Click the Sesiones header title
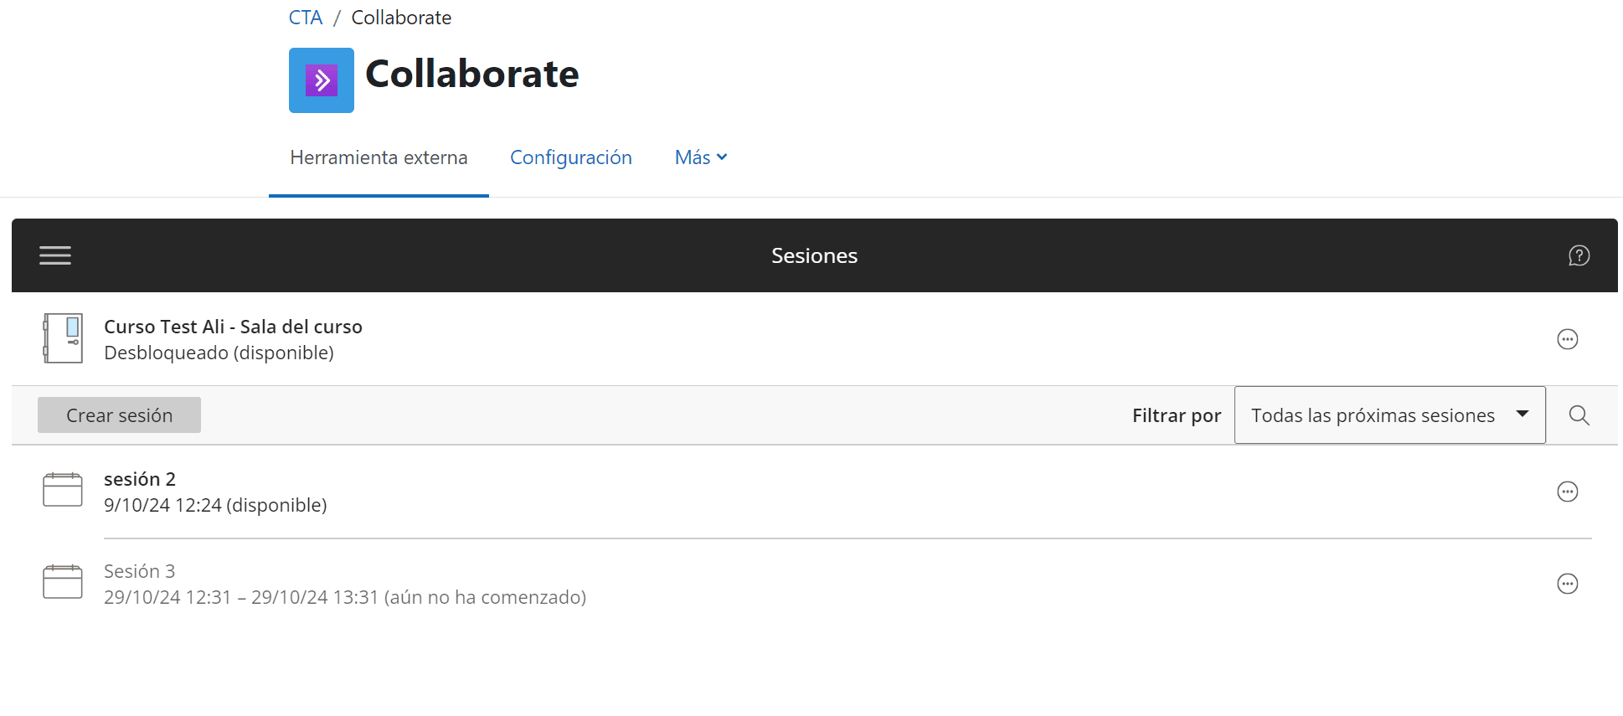 coord(814,255)
